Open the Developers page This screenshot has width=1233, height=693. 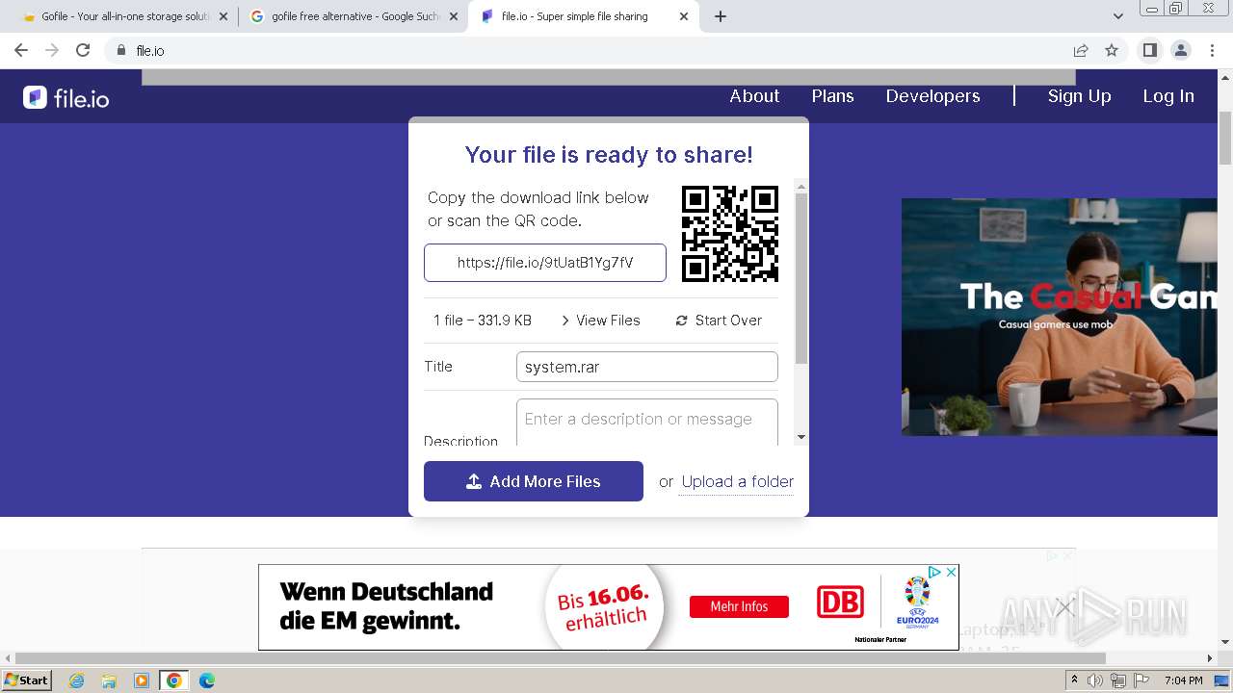click(x=932, y=96)
